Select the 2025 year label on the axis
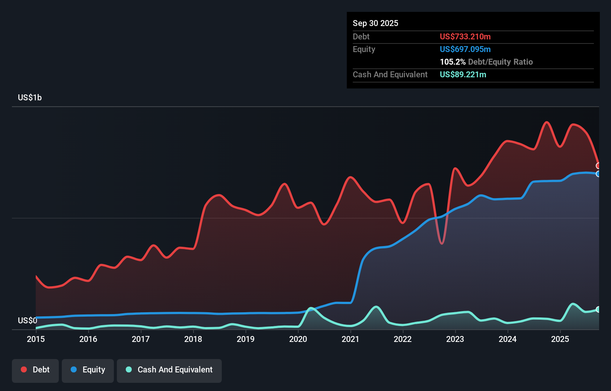Screen dimensions: 611x391 (x=561, y=339)
